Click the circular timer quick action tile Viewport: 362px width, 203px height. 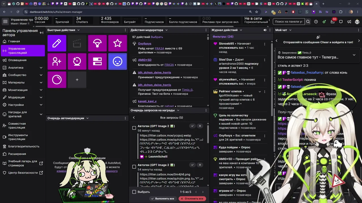click(x=57, y=80)
